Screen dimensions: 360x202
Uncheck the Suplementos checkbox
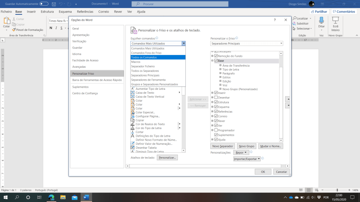tap(216, 135)
